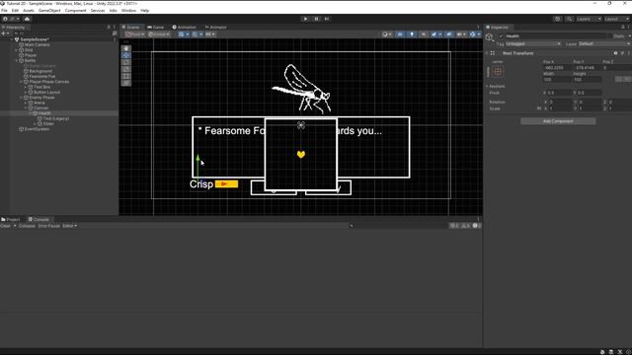Select the Scale tool in scene toolbar

tap(126, 69)
